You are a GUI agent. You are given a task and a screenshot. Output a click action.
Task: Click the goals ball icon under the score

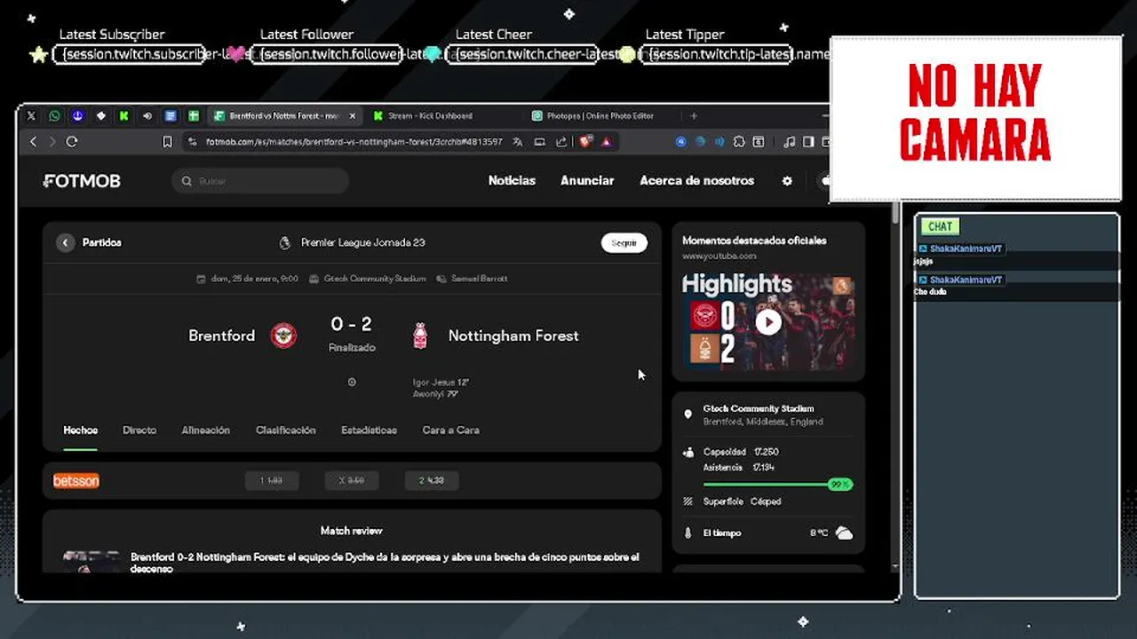pyautogui.click(x=352, y=383)
